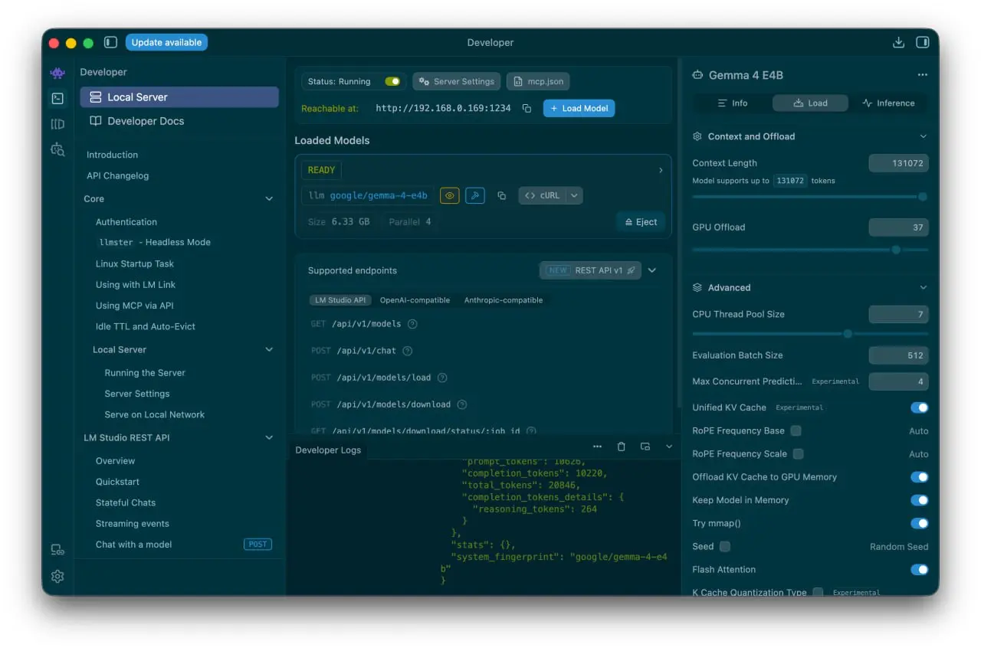
Task: Select the Anthropic-compatible tab
Action: 504,300
